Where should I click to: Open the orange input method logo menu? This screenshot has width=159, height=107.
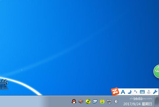click(115, 92)
